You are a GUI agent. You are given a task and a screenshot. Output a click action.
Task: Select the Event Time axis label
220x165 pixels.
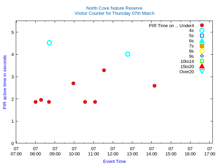[x=114, y=161]
